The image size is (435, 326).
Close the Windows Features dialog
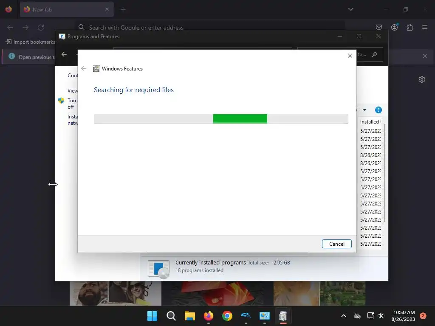click(350, 56)
